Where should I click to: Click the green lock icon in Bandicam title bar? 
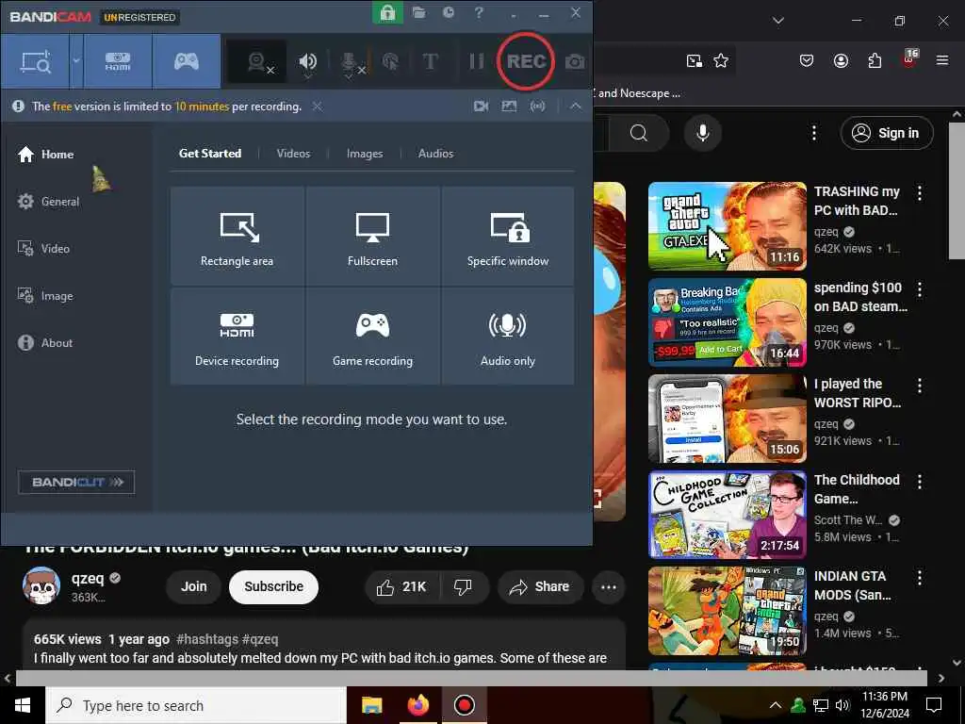387,12
